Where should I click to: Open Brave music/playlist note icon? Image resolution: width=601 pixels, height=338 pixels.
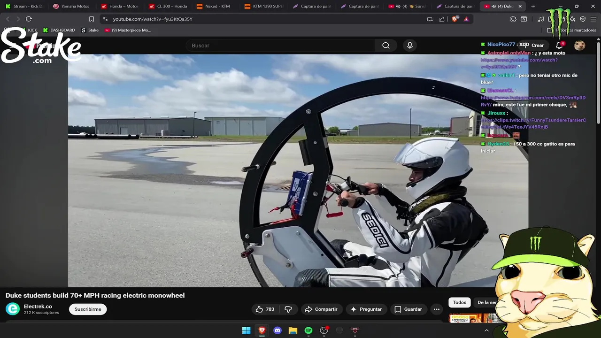(541, 19)
